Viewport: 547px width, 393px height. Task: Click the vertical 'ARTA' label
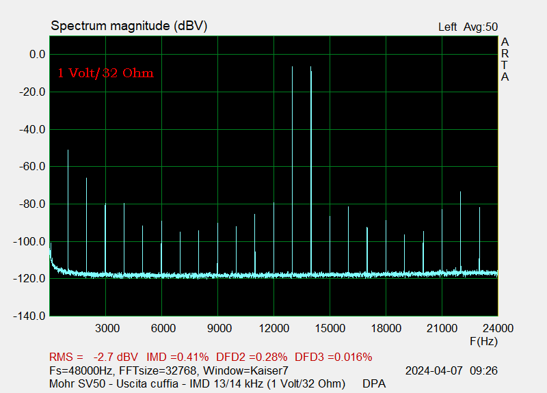click(505, 59)
